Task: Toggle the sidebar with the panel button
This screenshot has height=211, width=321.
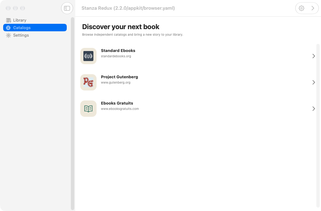Action: click(67, 8)
